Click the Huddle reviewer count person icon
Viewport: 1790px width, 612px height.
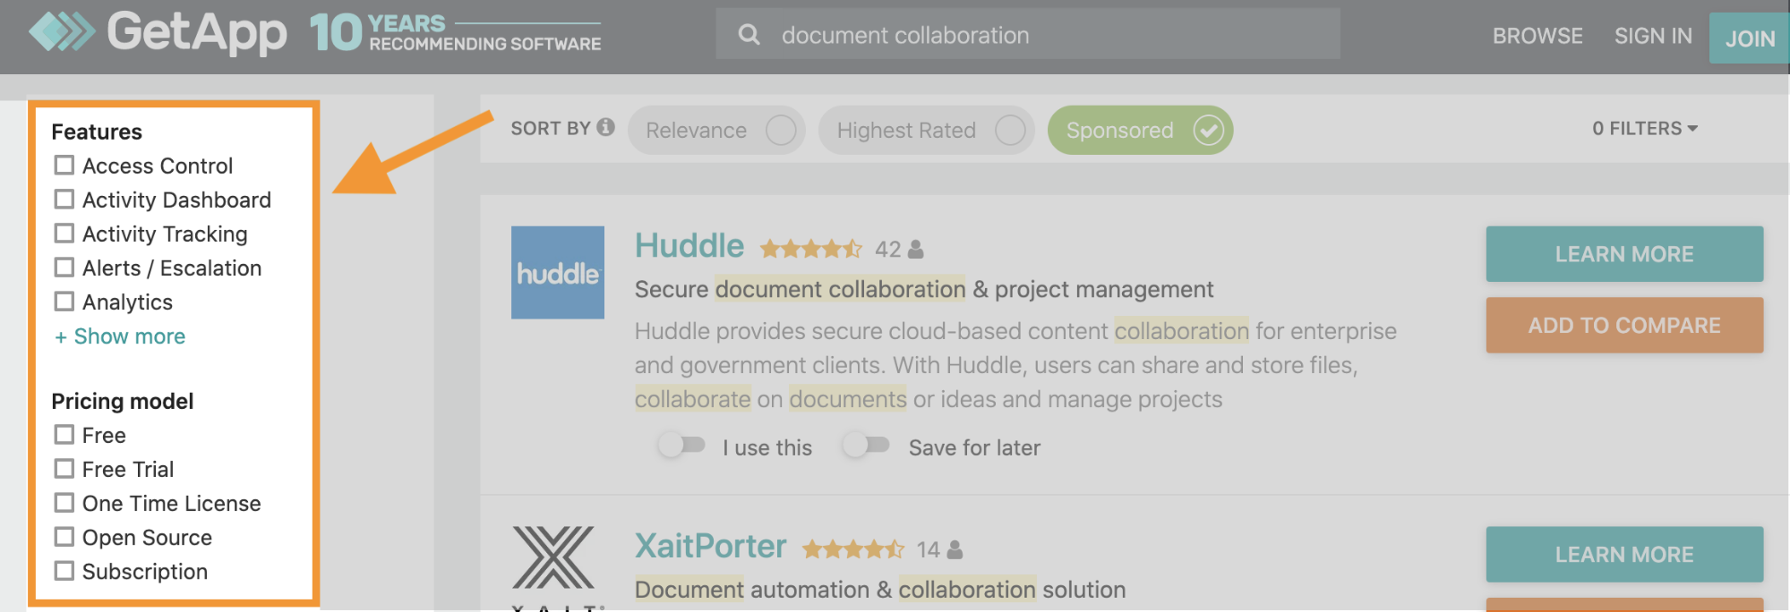coord(915,249)
